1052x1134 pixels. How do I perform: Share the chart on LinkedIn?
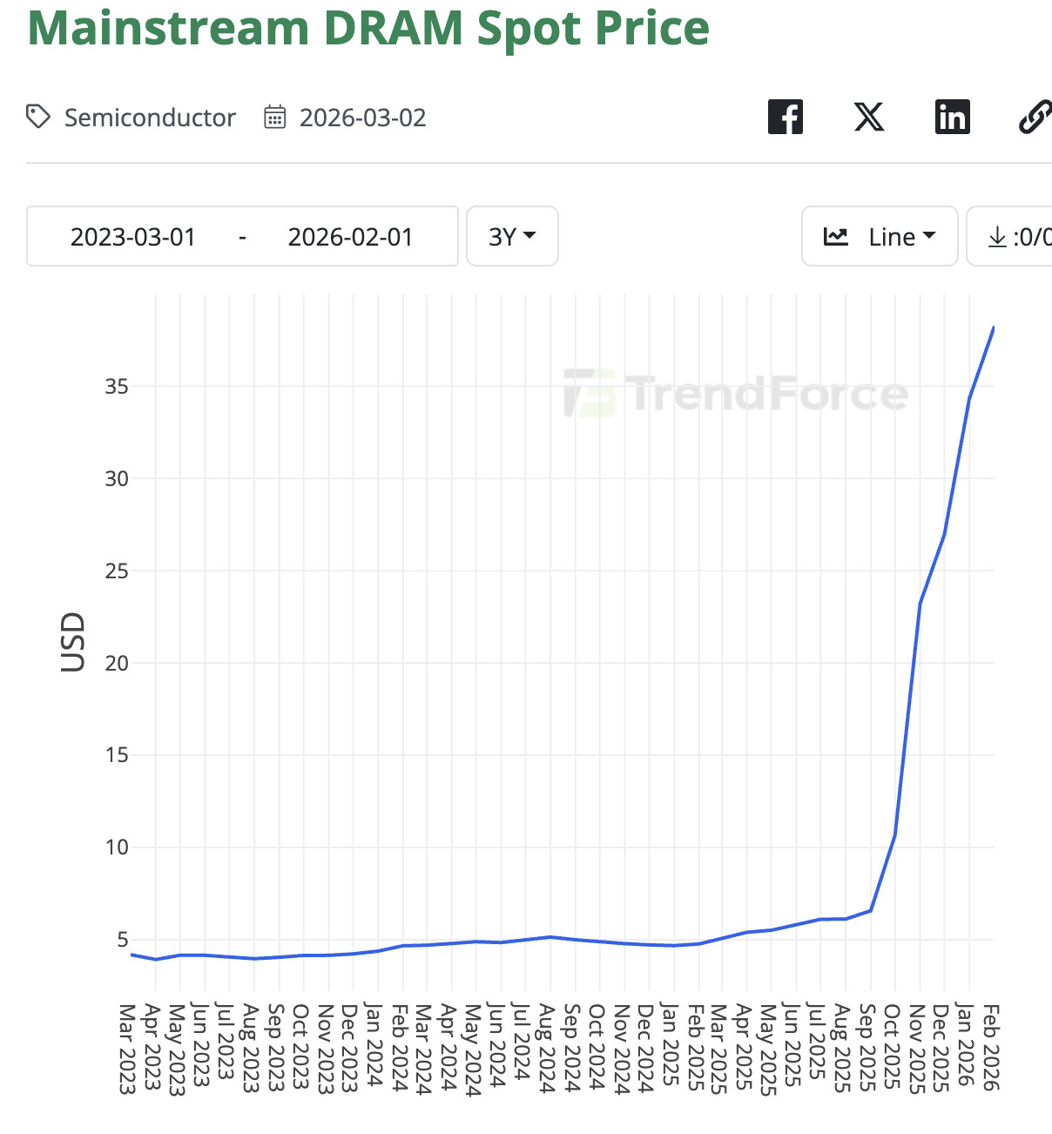(x=952, y=117)
